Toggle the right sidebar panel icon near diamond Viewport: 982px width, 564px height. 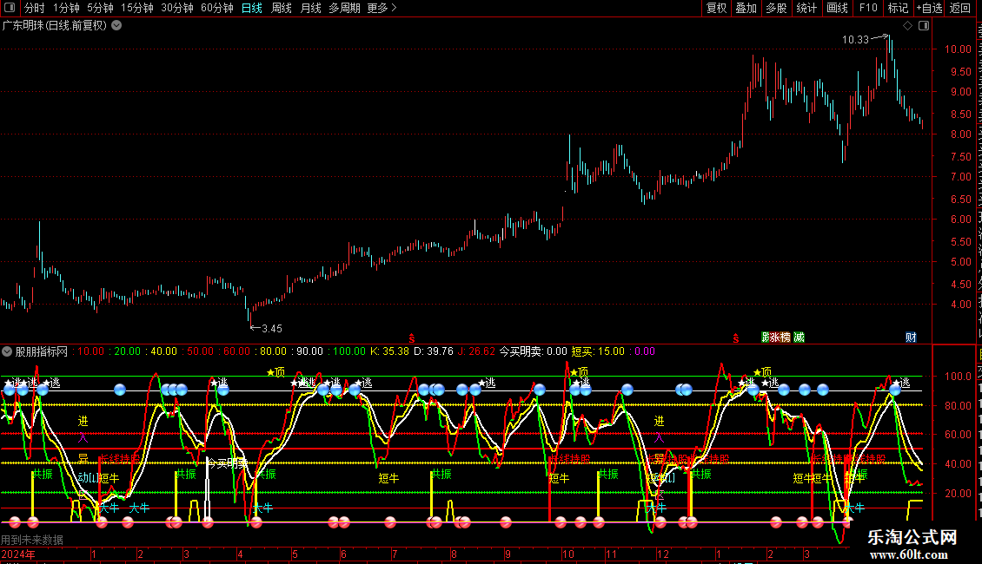(924, 26)
